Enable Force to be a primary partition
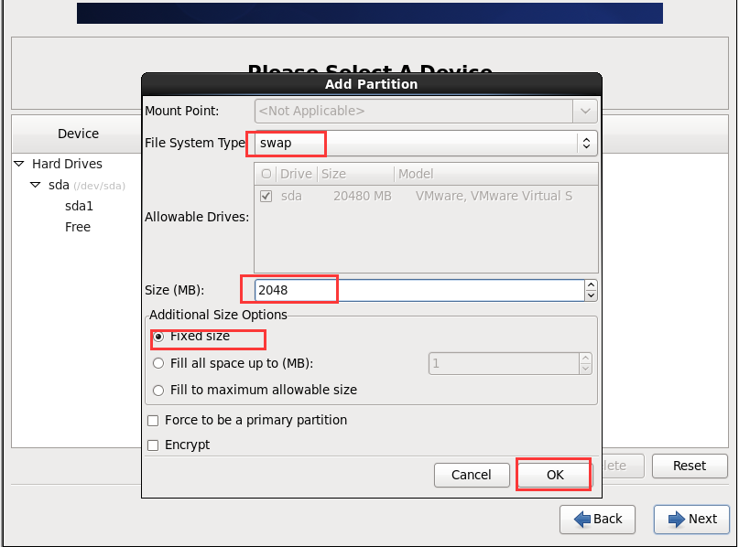This screenshot has width=739, height=547. click(153, 421)
